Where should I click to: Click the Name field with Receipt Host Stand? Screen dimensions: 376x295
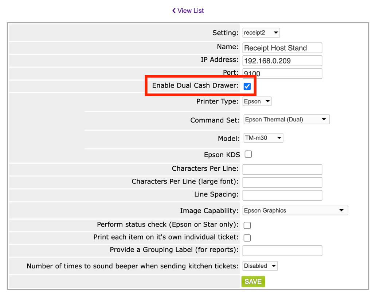[282, 48]
